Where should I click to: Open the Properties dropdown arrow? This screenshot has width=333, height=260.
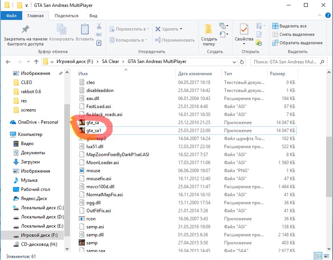coord(244,44)
